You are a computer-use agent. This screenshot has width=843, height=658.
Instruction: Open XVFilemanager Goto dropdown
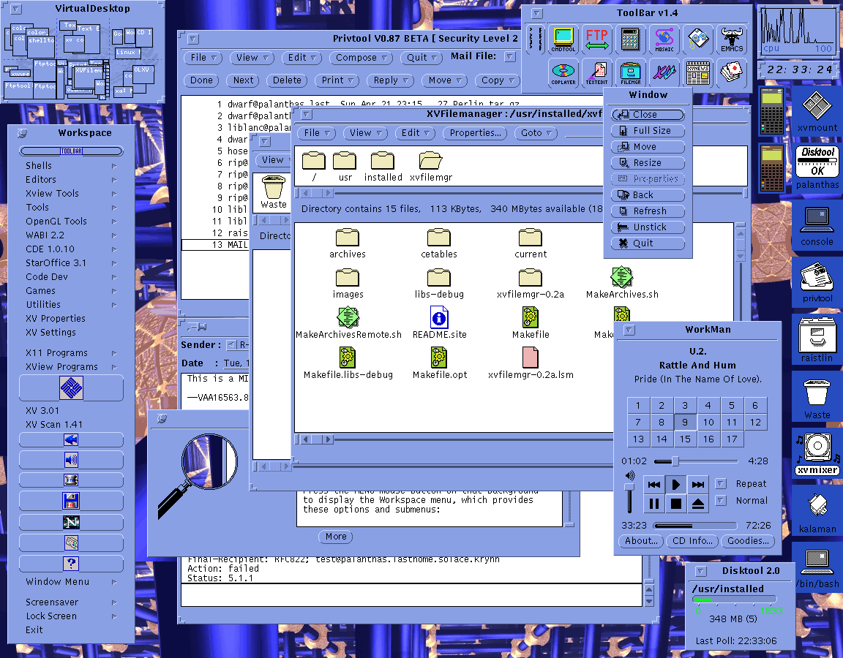[536, 132]
